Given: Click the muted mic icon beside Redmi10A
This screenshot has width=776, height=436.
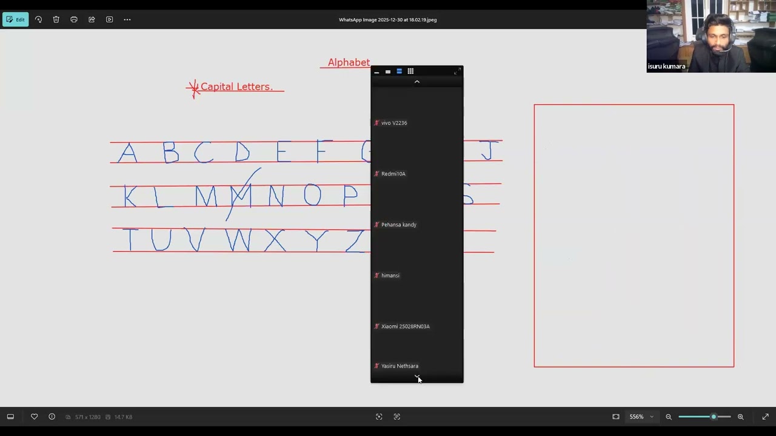Looking at the screenshot, I should point(376,174).
